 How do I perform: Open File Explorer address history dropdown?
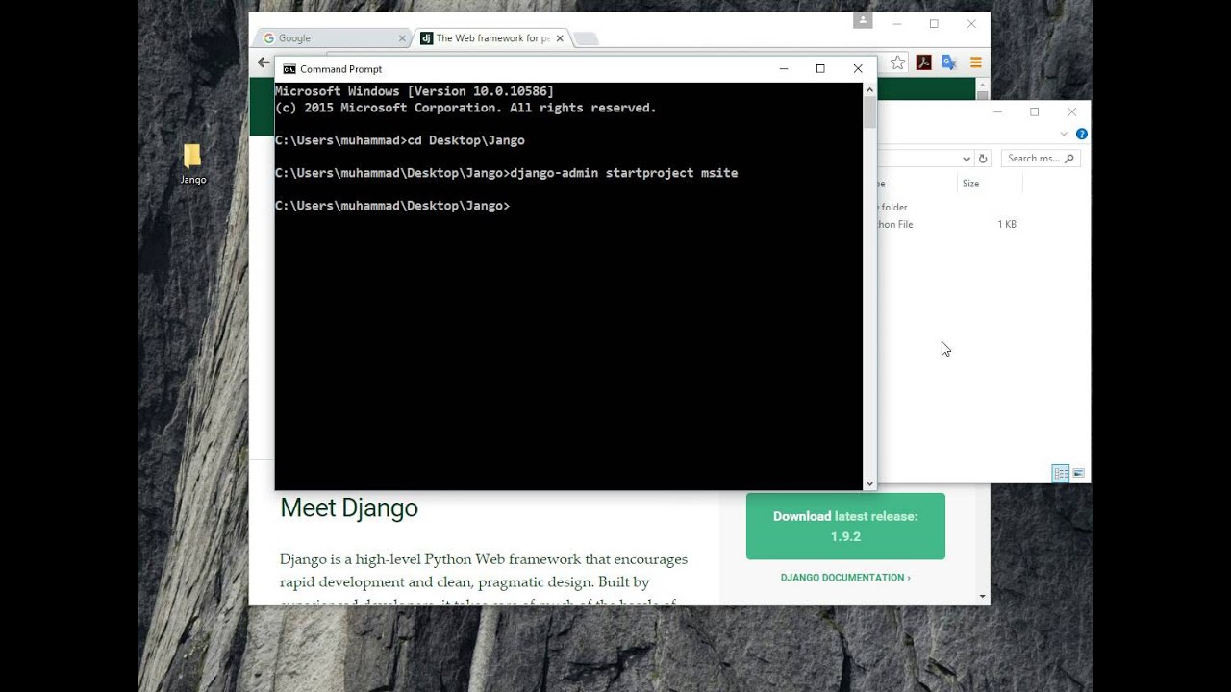[x=967, y=159]
